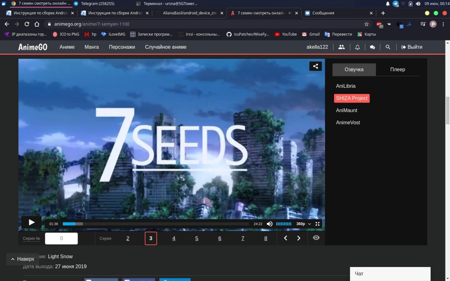Choose the AnimeVost voice-over
This screenshot has height=281, width=450.
(348, 123)
